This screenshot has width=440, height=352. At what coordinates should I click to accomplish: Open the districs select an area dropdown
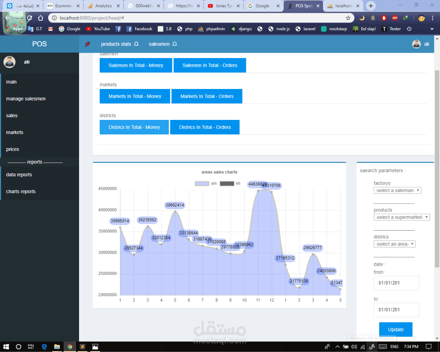coord(394,244)
